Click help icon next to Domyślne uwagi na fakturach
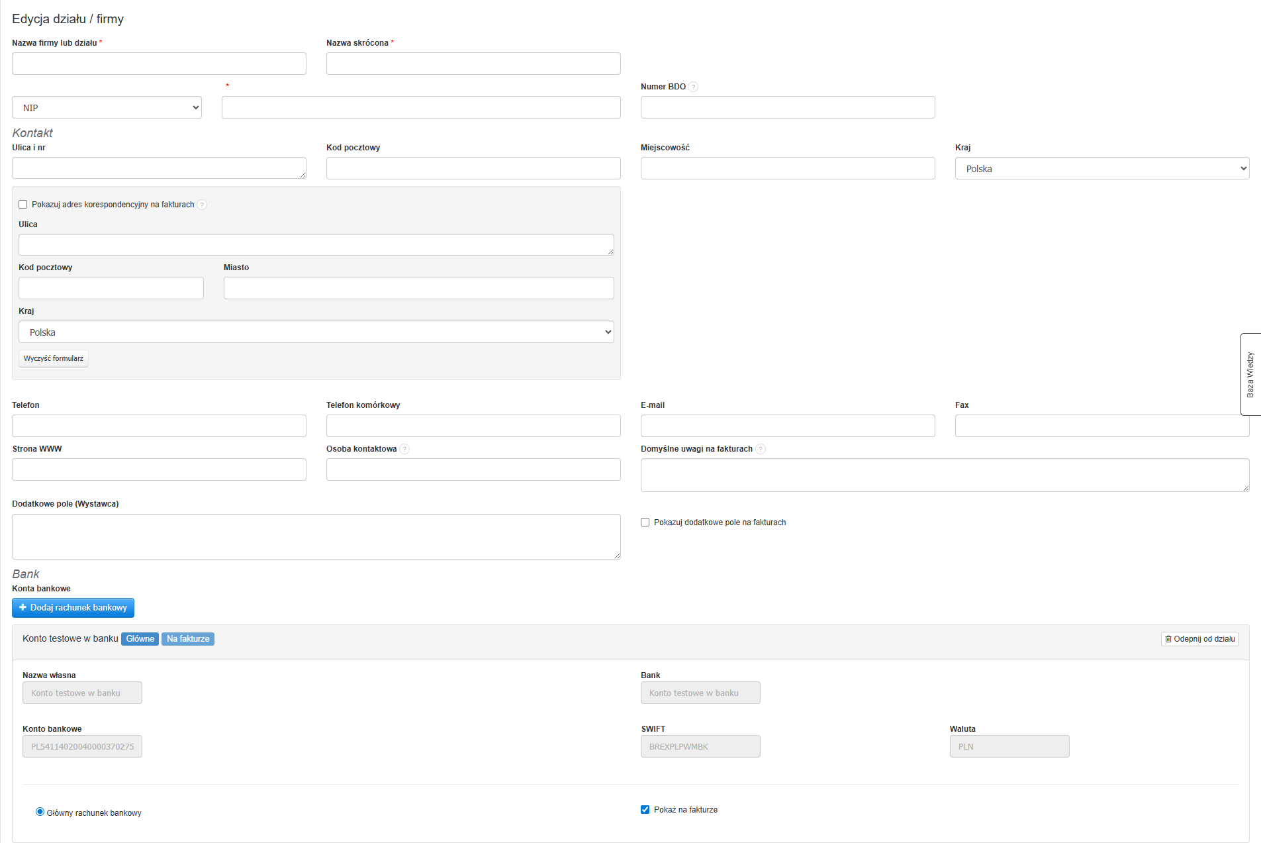The width and height of the screenshot is (1261, 843). point(761,449)
